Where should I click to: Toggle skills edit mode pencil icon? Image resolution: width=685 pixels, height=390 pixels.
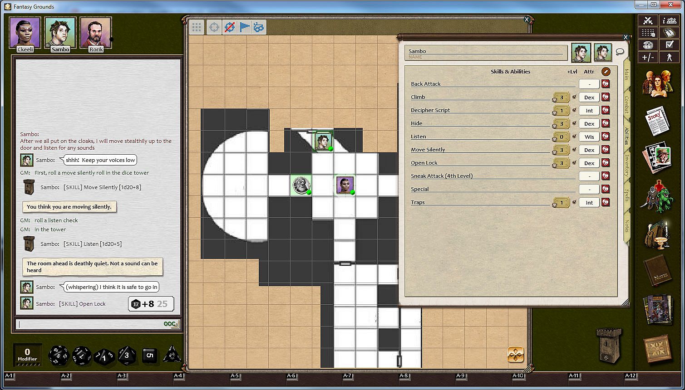(606, 72)
